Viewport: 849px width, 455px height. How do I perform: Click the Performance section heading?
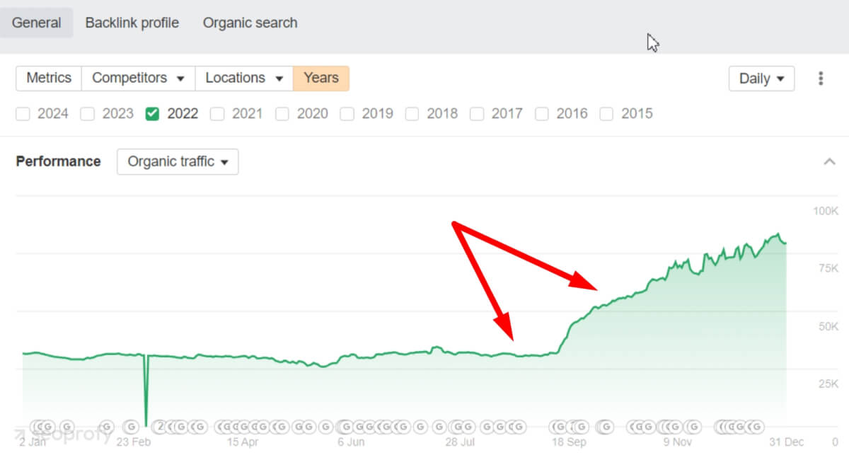[58, 161]
